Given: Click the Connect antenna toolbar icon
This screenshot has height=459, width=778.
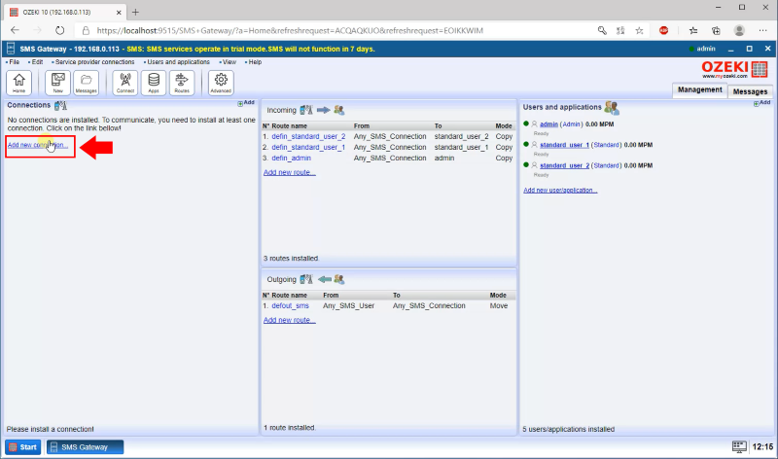Looking at the screenshot, I should pyautogui.click(x=125, y=83).
